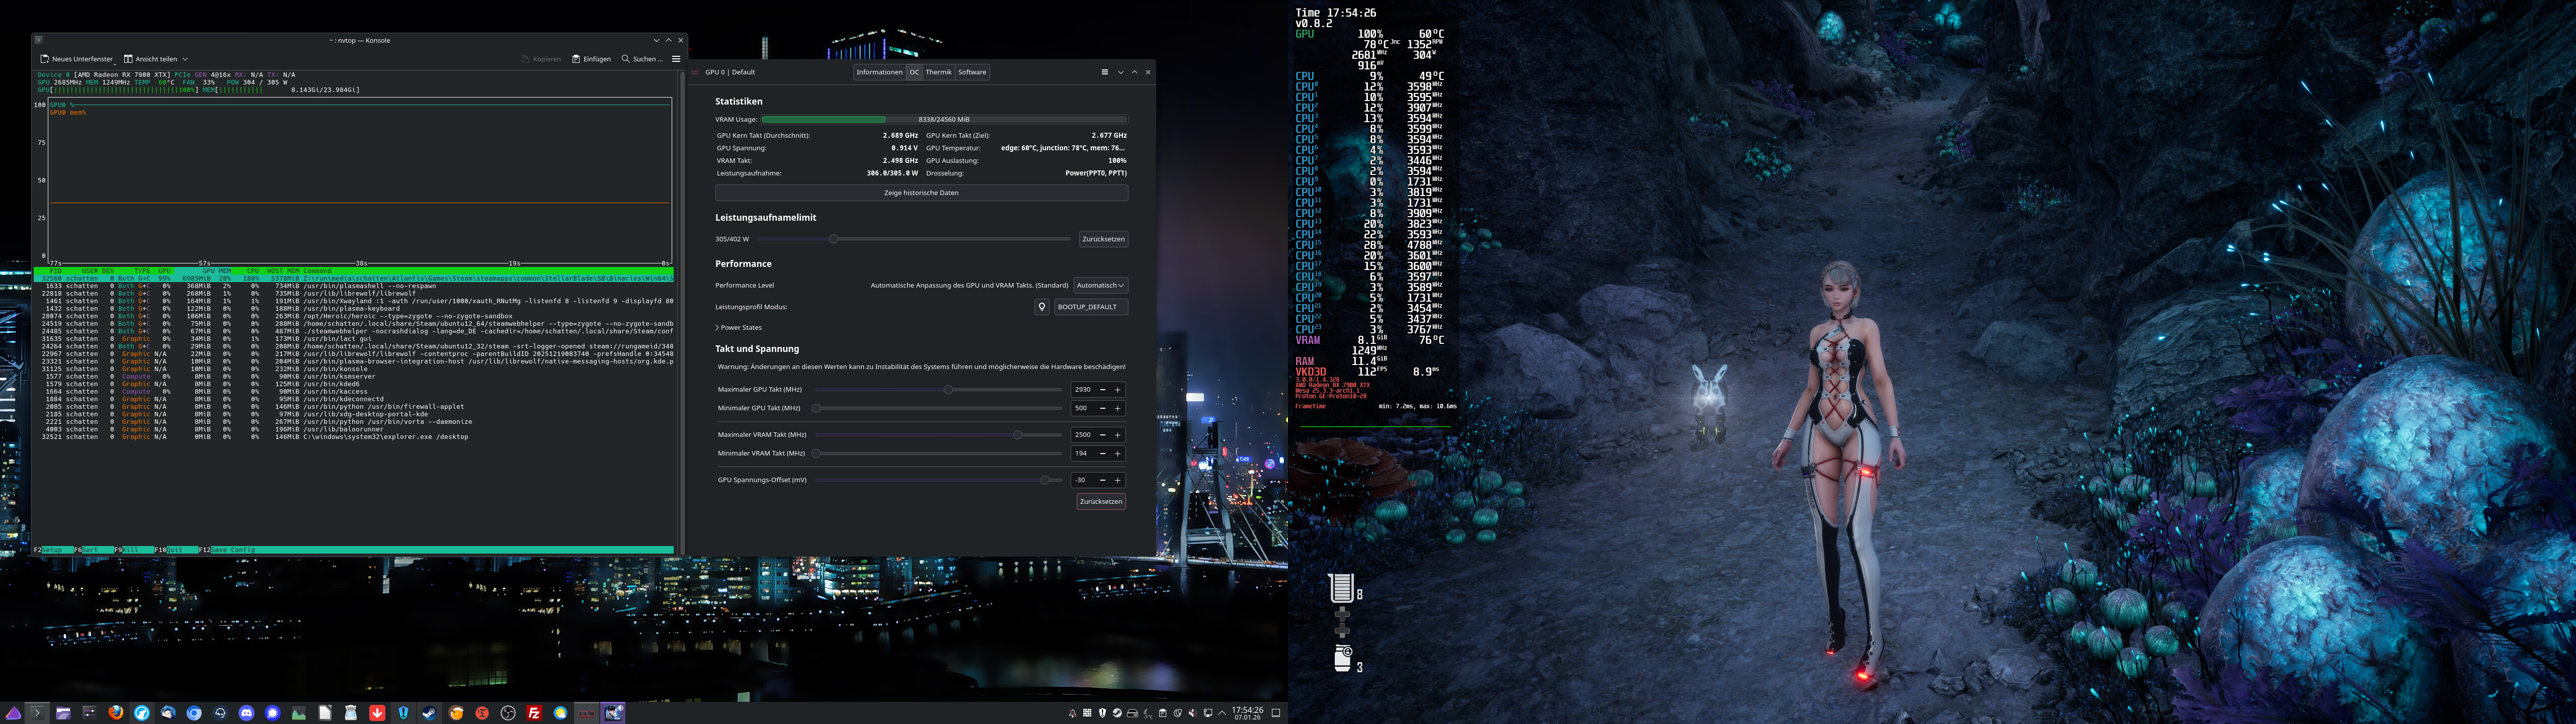
Task: Open Discord from the taskbar
Action: 246,713
